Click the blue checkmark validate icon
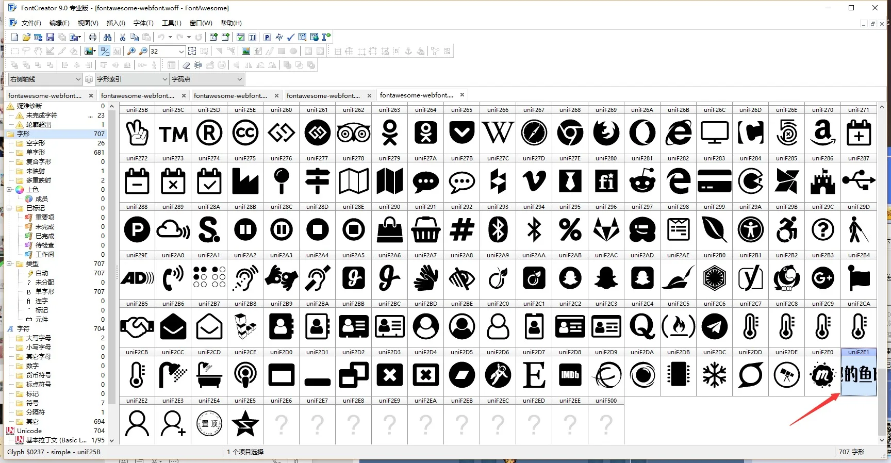The image size is (891, 463). click(x=291, y=37)
